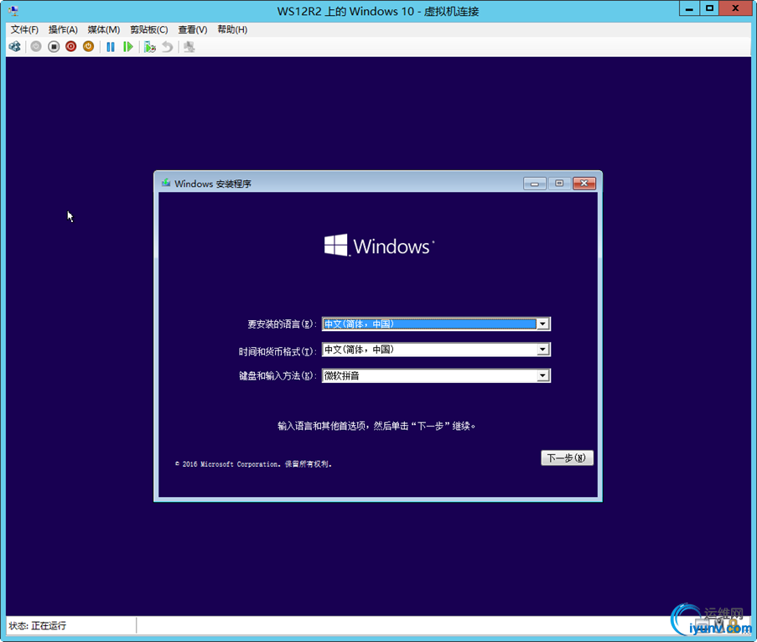Open the 帮助(H) menu

pos(232,29)
